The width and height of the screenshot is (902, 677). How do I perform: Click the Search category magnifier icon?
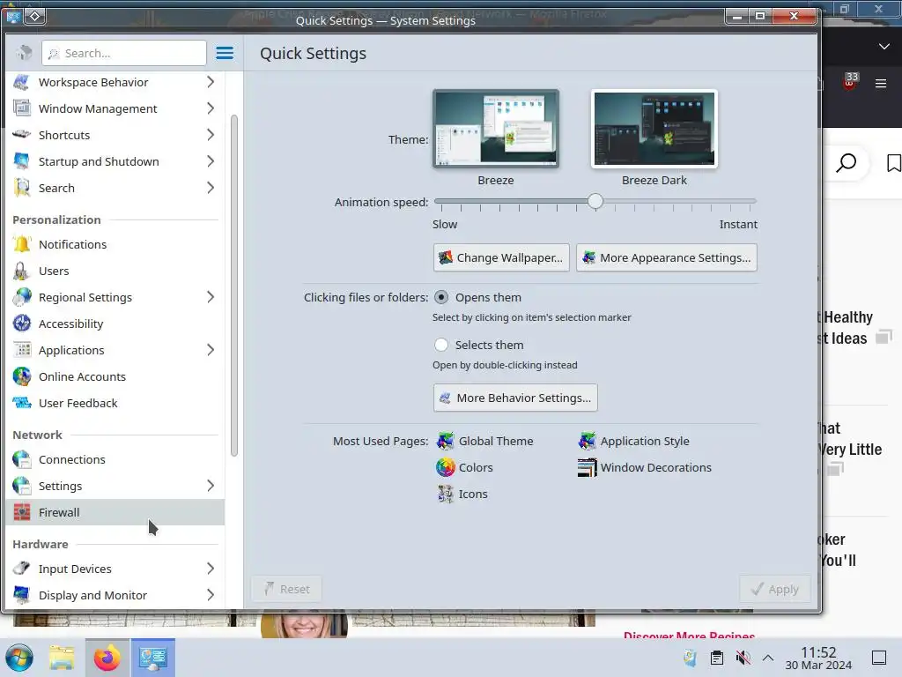coord(22,188)
